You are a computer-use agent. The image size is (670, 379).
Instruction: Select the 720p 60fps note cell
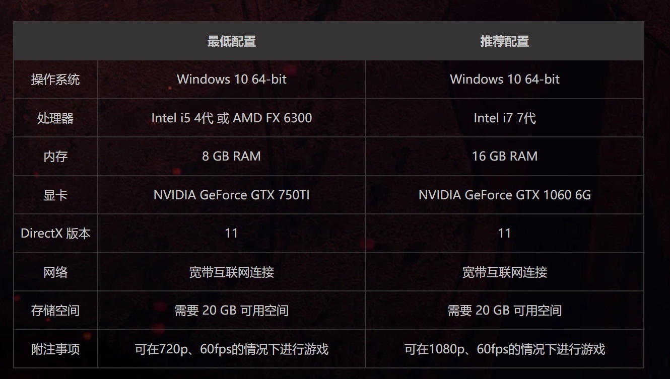pos(232,349)
